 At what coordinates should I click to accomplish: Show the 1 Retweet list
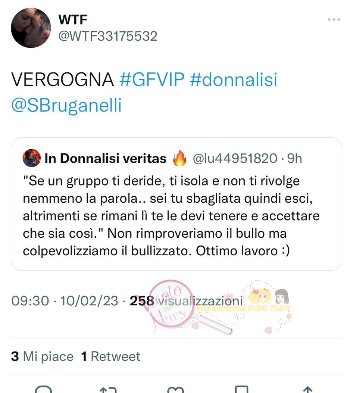(x=110, y=356)
